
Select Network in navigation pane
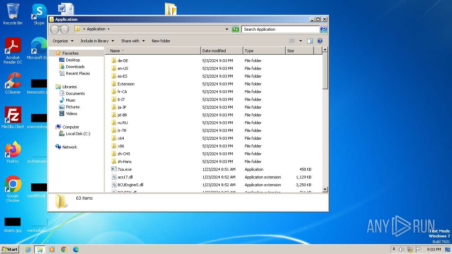tap(70, 147)
